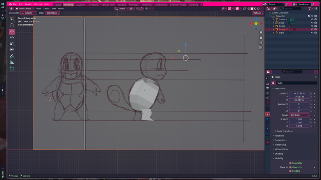This screenshot has width=321, height=180.
Task: Hide the Cube object in the outliner
Action: point(312,22)
